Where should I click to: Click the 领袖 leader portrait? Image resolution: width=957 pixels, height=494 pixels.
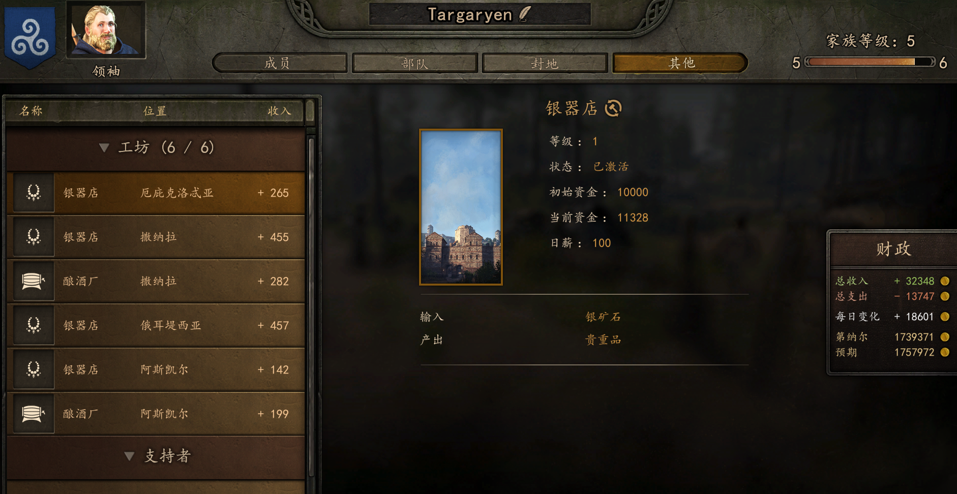[x=106, y=29]
